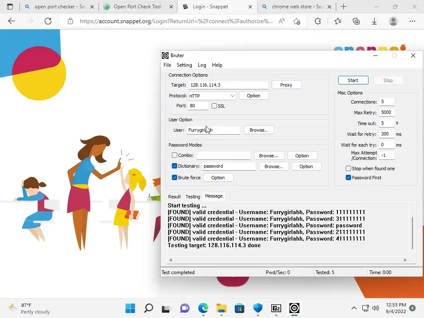Open Task View on taskbar
The width and height of the screenshot is (424, 318).
[x=166, y=308]
